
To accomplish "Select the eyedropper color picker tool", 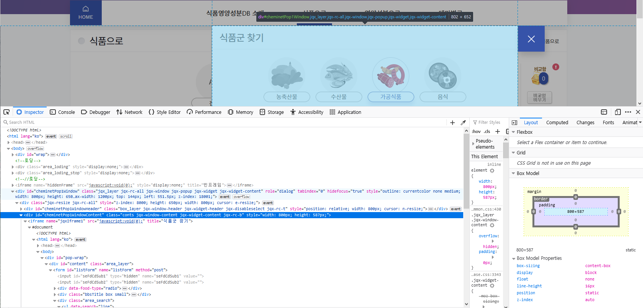I will pos(463,123).
